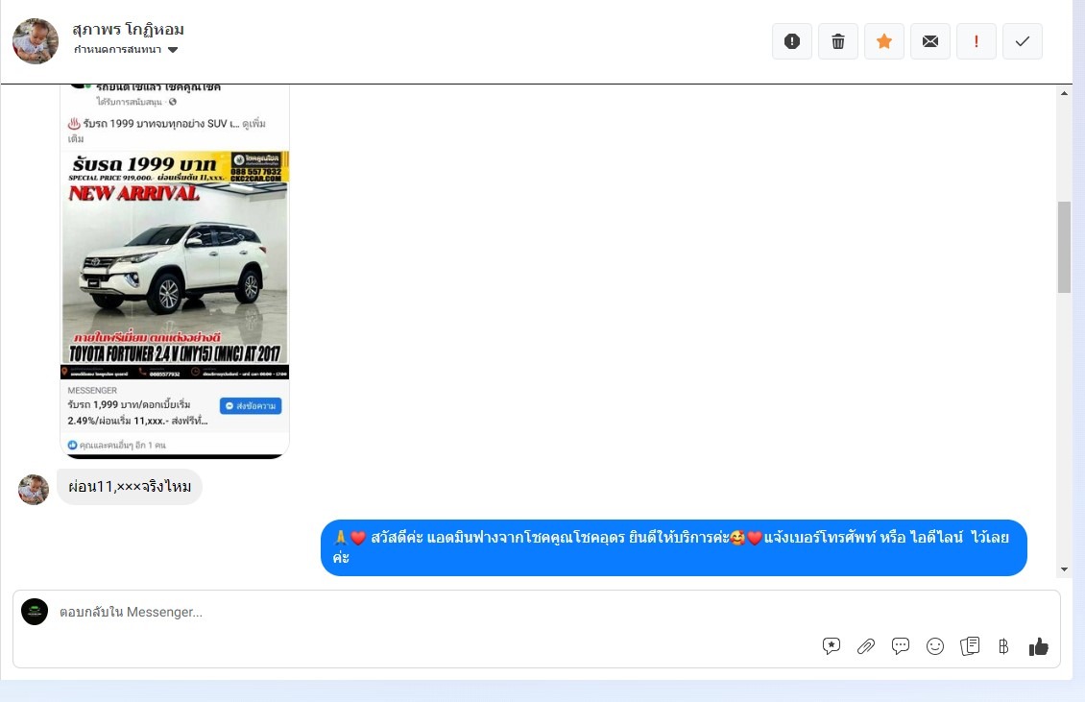Open the white Toyota Fortuner ad image

[x=175, y=264]
